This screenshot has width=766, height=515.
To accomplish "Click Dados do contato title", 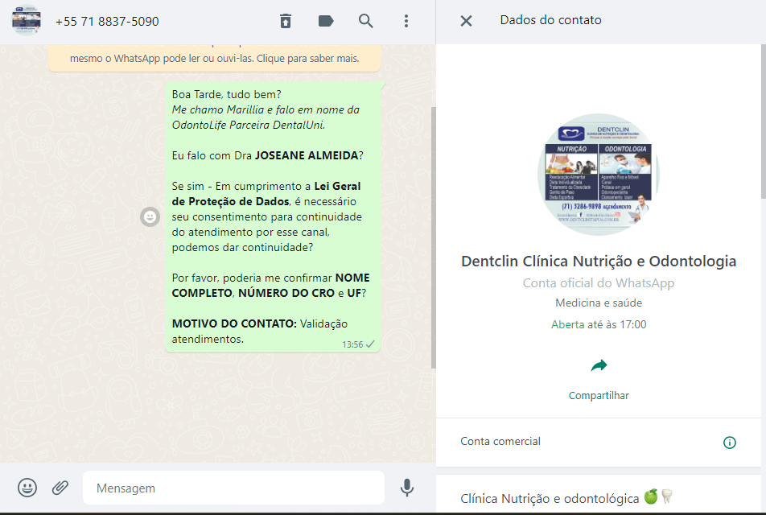I will [550, 20].
